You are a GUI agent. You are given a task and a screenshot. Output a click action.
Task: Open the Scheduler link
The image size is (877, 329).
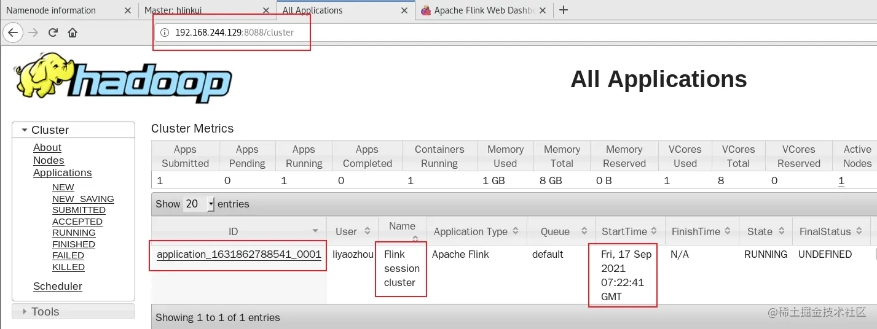point(58,286)
